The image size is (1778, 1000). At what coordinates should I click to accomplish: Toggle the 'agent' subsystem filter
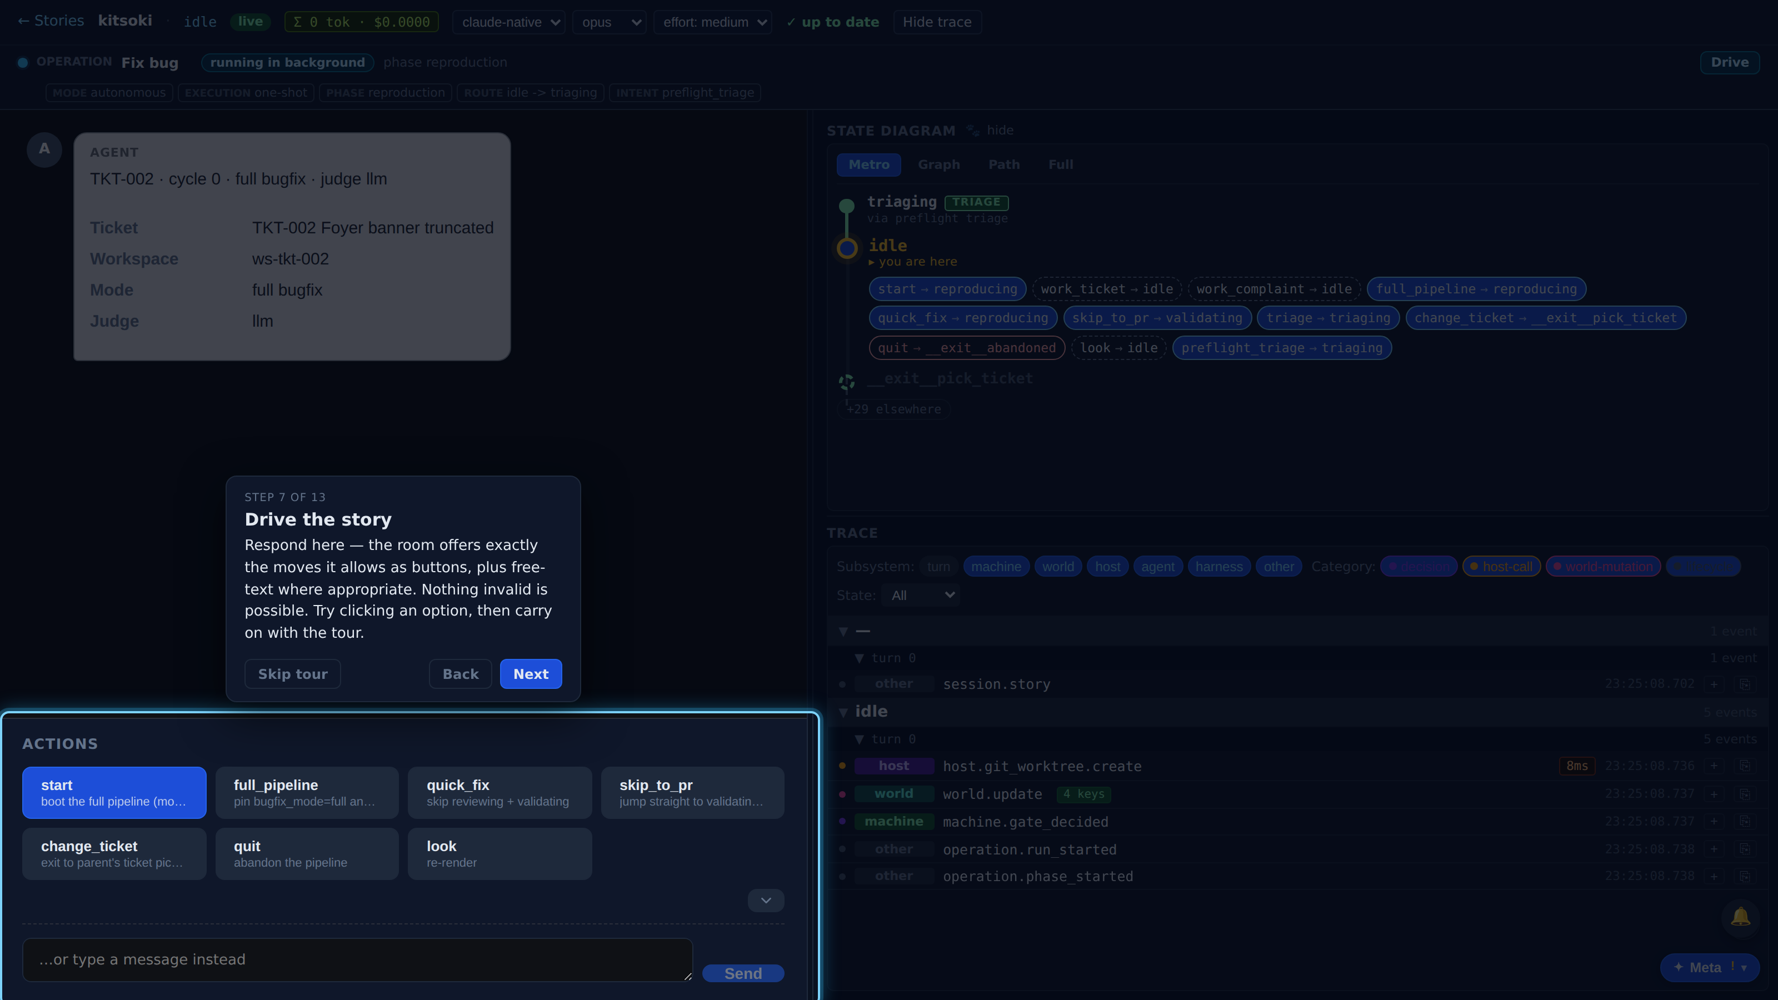click(1157, 567)
